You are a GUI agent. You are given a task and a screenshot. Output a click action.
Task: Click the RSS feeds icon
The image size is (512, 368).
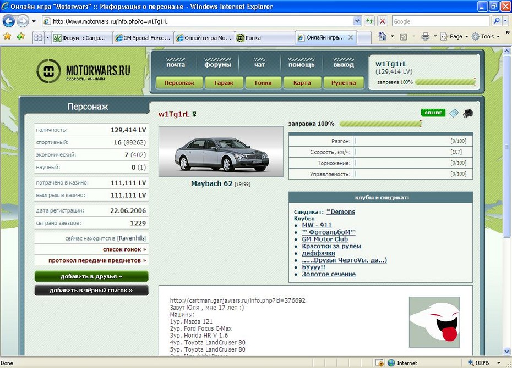pyautogui.click(x=404, y=37)
